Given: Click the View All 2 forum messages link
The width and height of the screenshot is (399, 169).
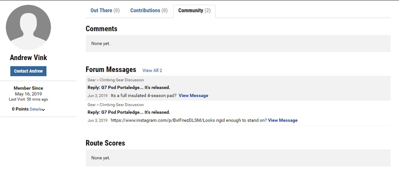Looking at the screenshot, I should [x=152, y=70].
